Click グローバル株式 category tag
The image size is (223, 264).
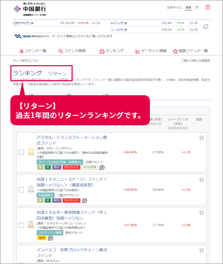pos(60,162)
